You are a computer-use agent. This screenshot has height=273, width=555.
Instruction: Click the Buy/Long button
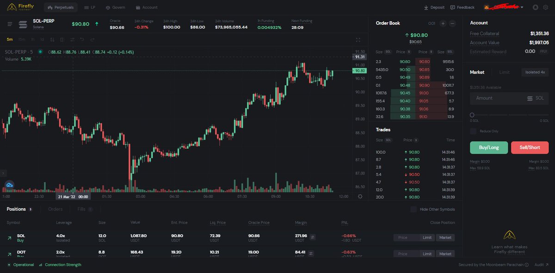tap(489, 148)
